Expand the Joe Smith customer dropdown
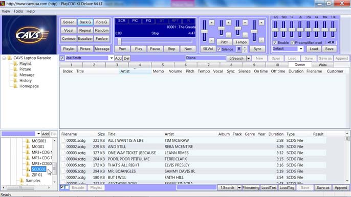The height and width of the screenshot is (197, 351). [111, 58]
